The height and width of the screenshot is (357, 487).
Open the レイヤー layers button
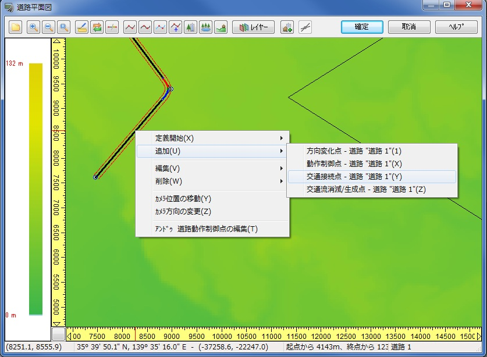click(x=254, y=27)
